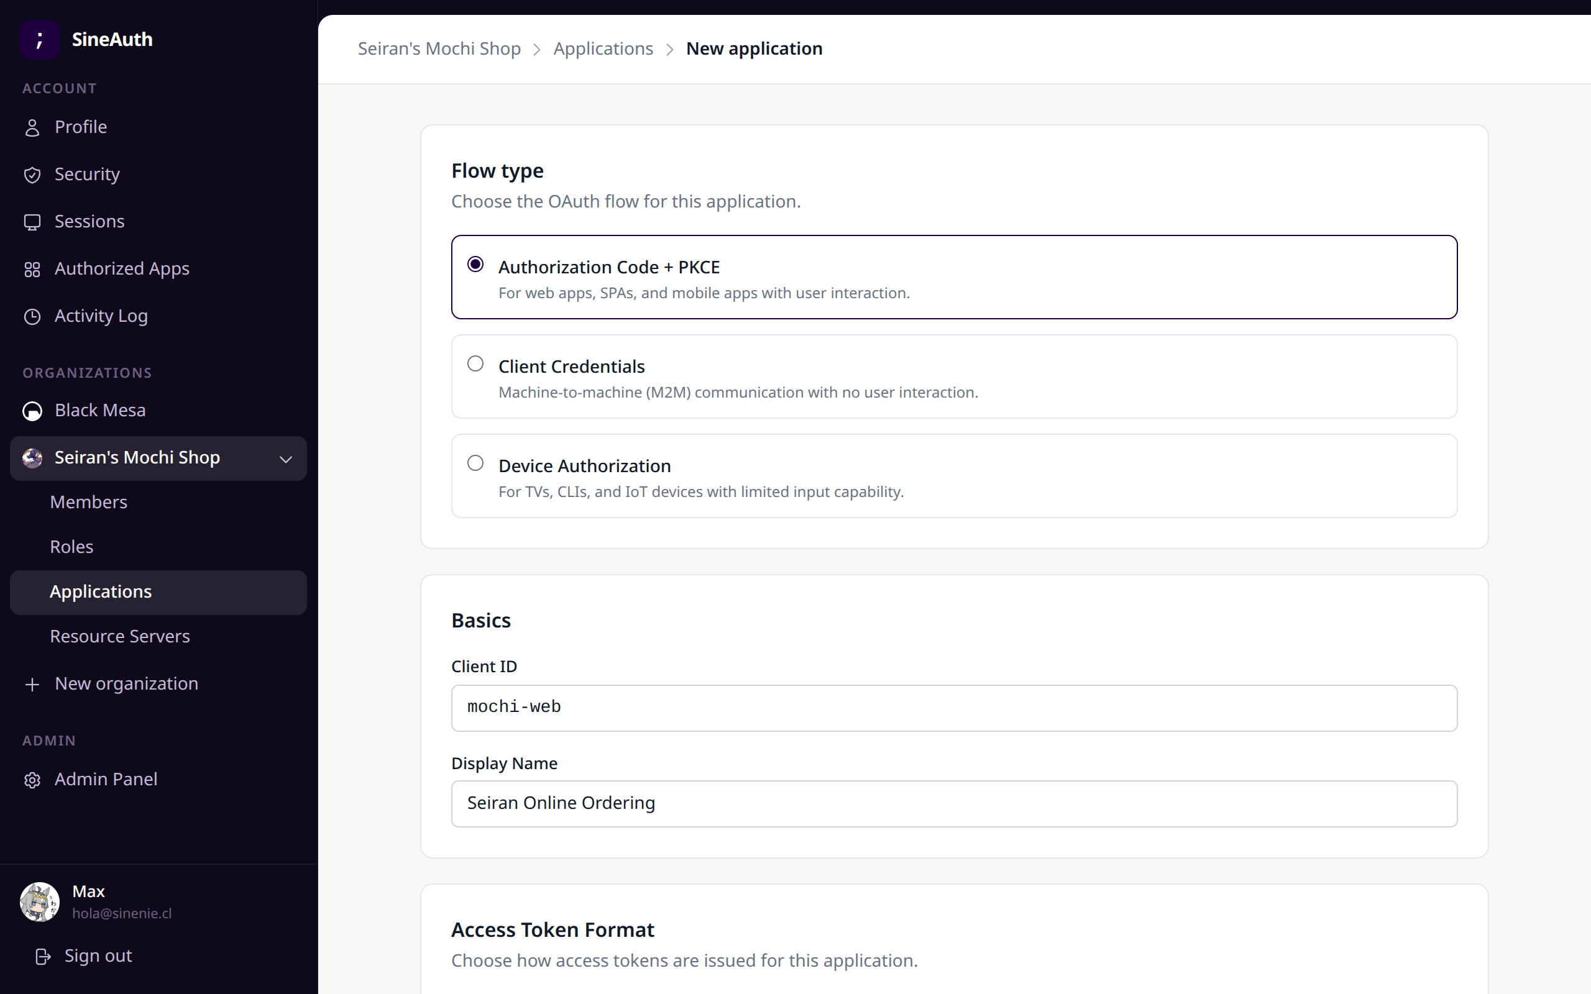1591x994 pixels.
Task: Select Authorization Code + PKCE radio button
Action: 475,264
